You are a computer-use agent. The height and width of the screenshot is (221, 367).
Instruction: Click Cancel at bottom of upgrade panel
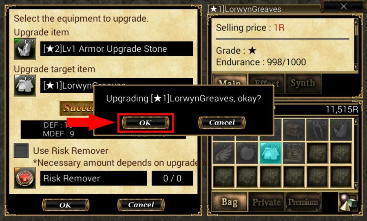pyautogui.click(x=141, y=205)
